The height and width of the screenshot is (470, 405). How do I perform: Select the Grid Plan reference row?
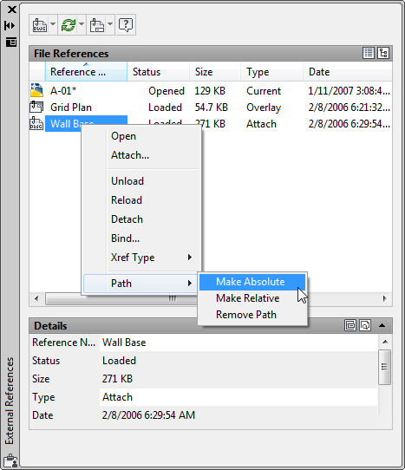[211, 108]
